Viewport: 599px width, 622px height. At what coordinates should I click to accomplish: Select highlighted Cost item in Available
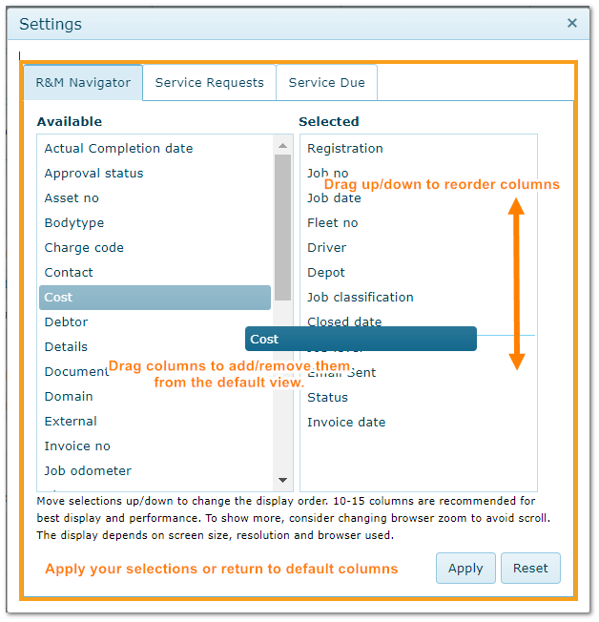tap(155, 298)
